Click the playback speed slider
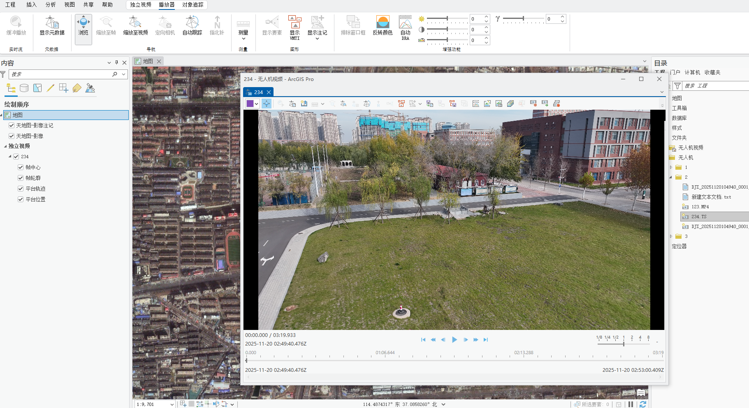Image resolution: width=749 pixels, height=408 pixels. point(624,343)
